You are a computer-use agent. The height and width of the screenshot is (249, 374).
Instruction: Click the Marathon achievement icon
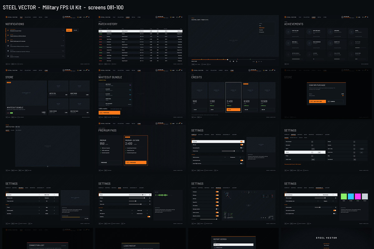click(x=351, y=54)
